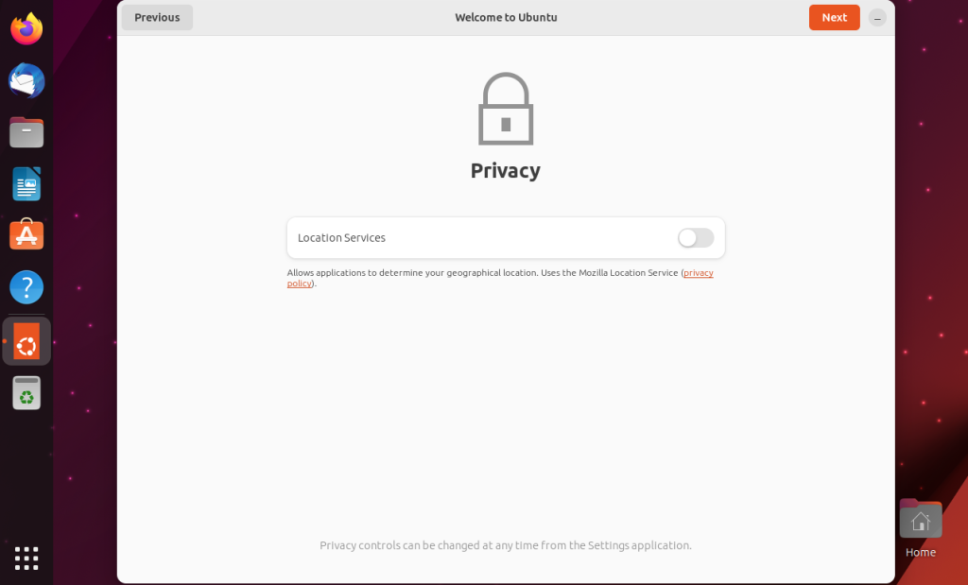Open the Help question mark icon

coord(26,287)
